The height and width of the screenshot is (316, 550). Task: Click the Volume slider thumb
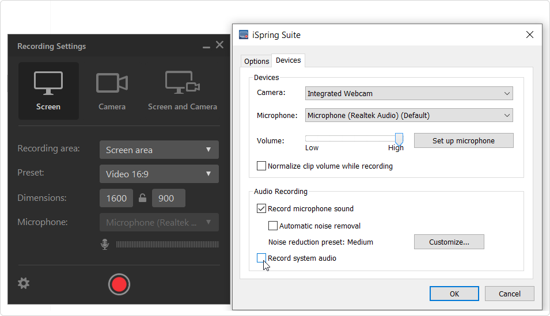399,139
